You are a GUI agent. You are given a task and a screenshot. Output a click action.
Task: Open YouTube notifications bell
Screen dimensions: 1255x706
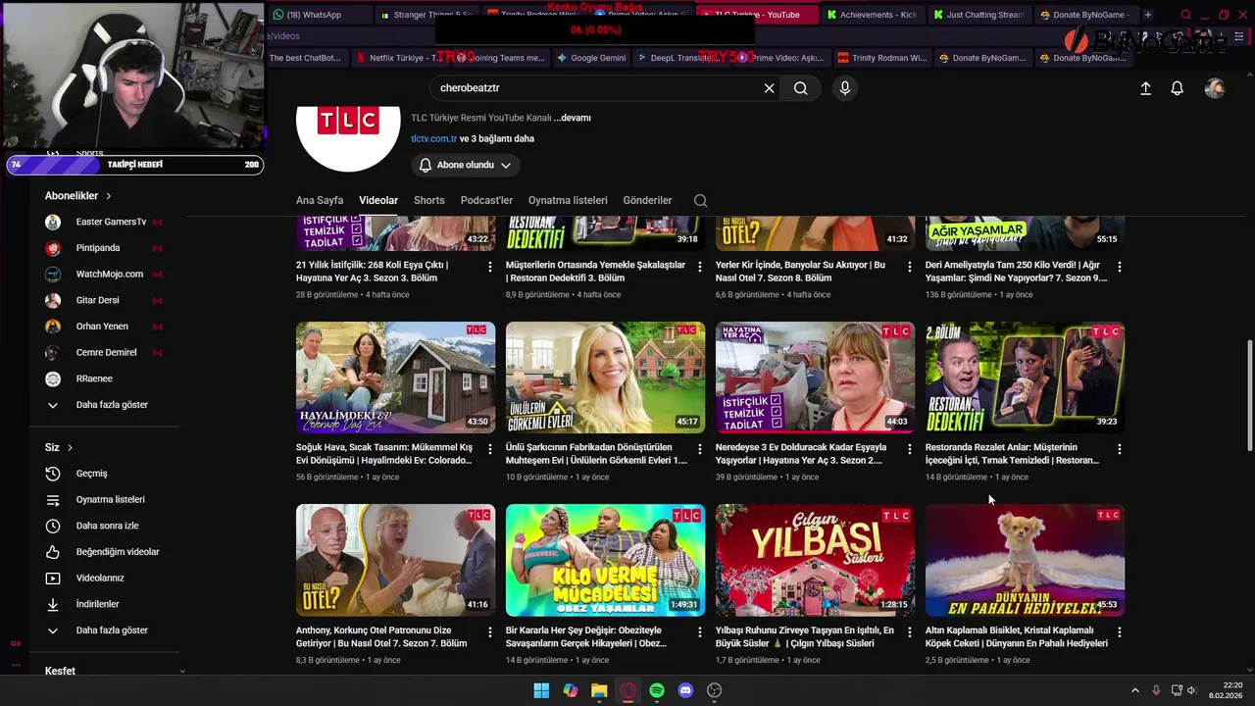[x=1178, y=88]
